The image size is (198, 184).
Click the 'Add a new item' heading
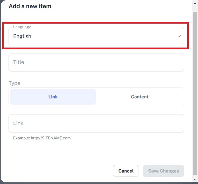click(30, 6)
